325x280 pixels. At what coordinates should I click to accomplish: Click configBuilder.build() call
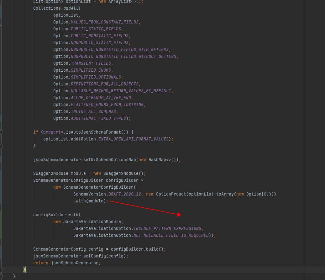click(x=137, y=249)
